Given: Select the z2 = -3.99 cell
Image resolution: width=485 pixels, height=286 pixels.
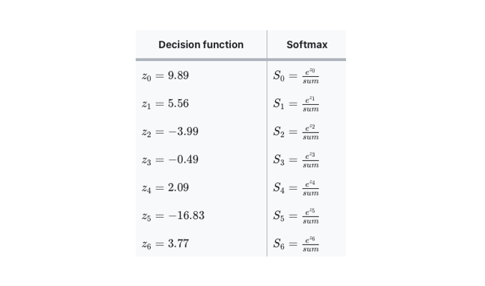Looking at the screenshot, I should pyautogui.click(x=170, y=132).
